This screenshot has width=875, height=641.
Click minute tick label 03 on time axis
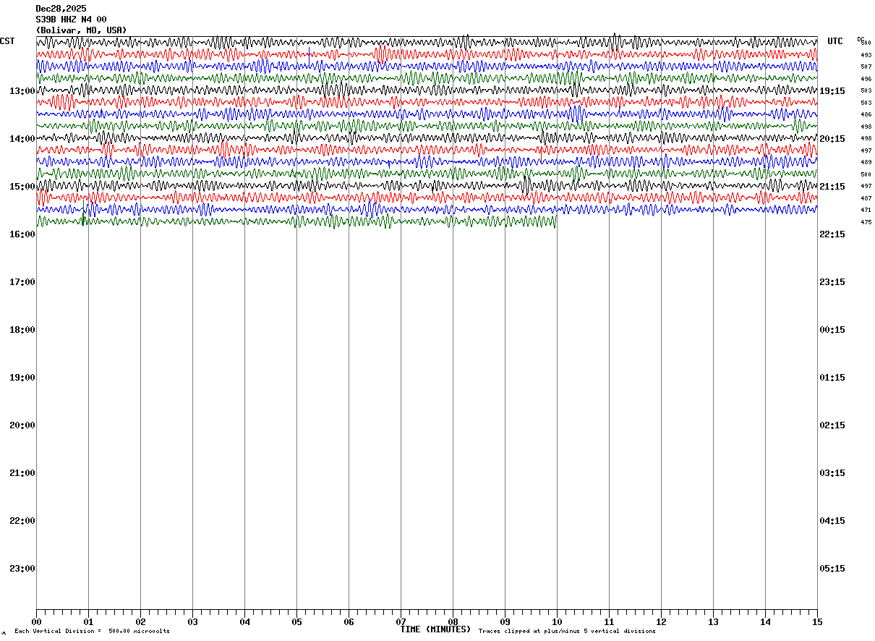coord(192,622)
